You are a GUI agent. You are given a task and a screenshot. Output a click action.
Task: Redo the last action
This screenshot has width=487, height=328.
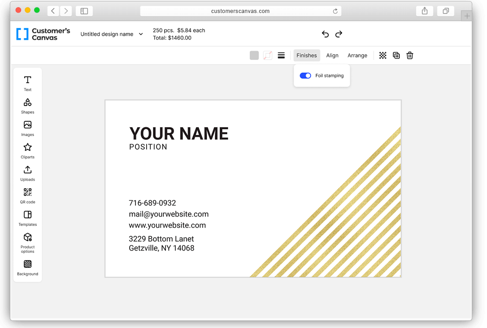point(339,34)
